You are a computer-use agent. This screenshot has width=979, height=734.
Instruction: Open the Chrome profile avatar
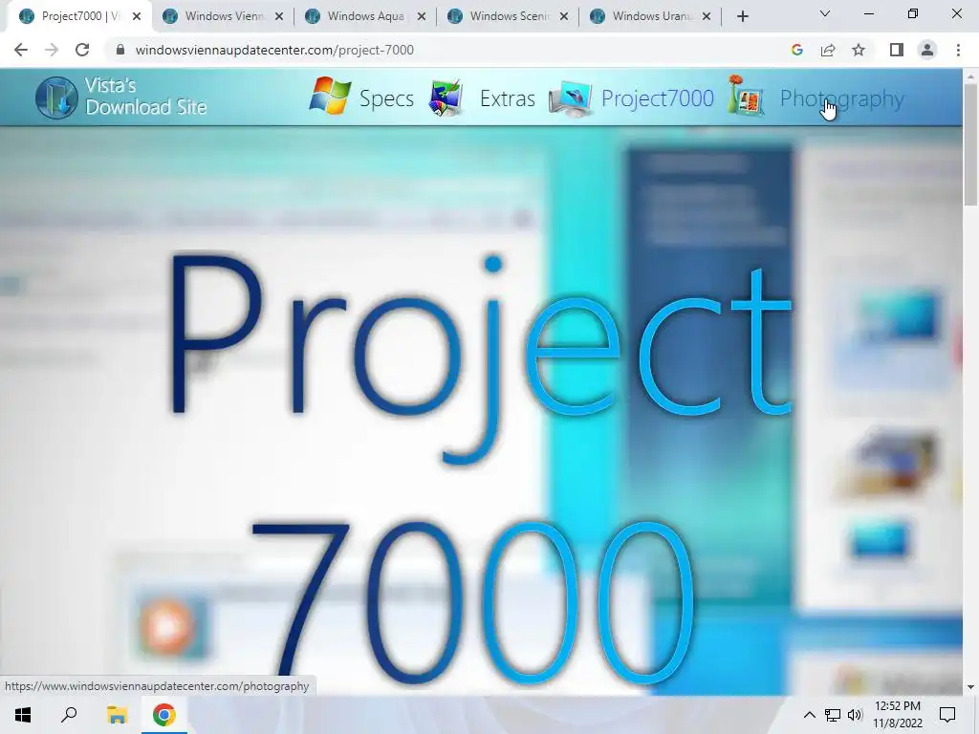(x=927, y=50)
